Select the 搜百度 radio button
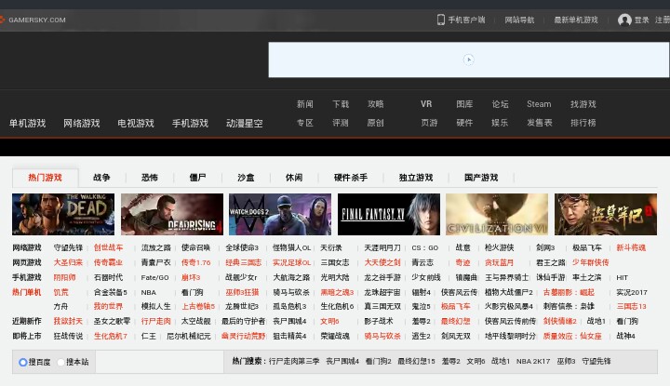The image size is (670, 386). pos(22,362)
